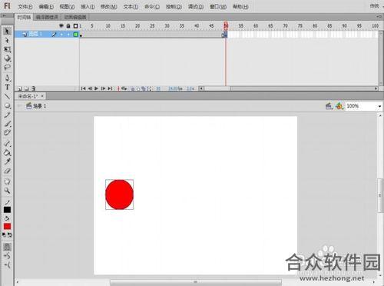
Task: Toggle the Loop playback button
Action: tap(124, 88)
